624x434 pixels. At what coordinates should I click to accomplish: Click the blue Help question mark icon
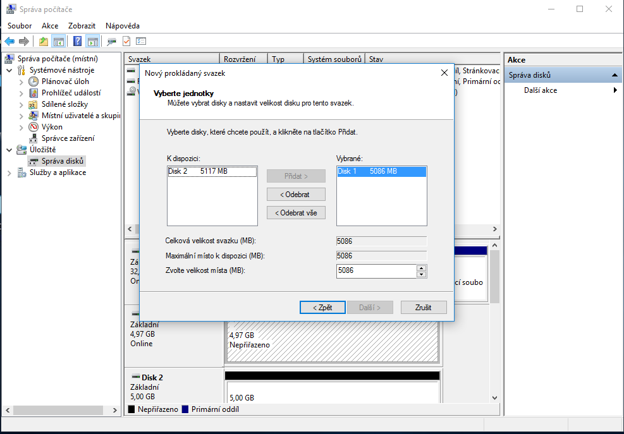pyautogui.click(x=77, y=42)
